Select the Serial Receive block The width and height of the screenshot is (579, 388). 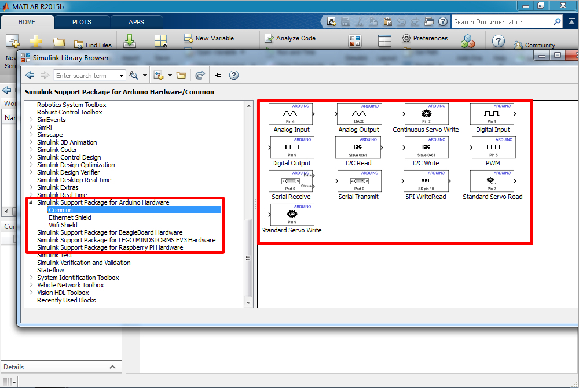pos(291,181)
